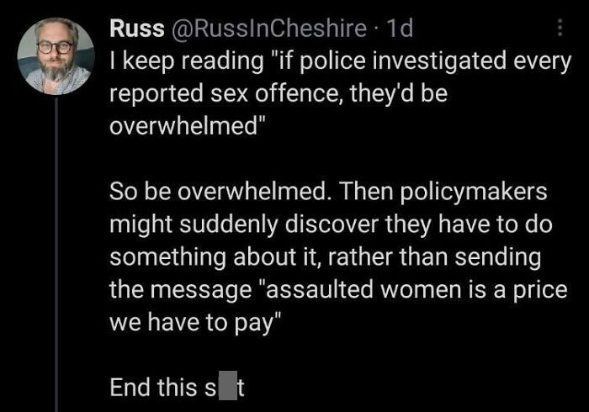Open the @RussInCheshire handle link
Screen dimensions: 589x412
269,29
